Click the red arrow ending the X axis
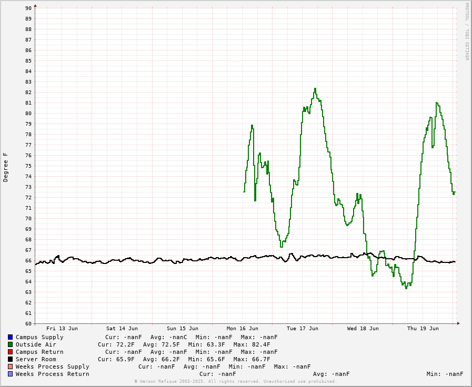The image size is (472, 387). [x=458, y=323]
